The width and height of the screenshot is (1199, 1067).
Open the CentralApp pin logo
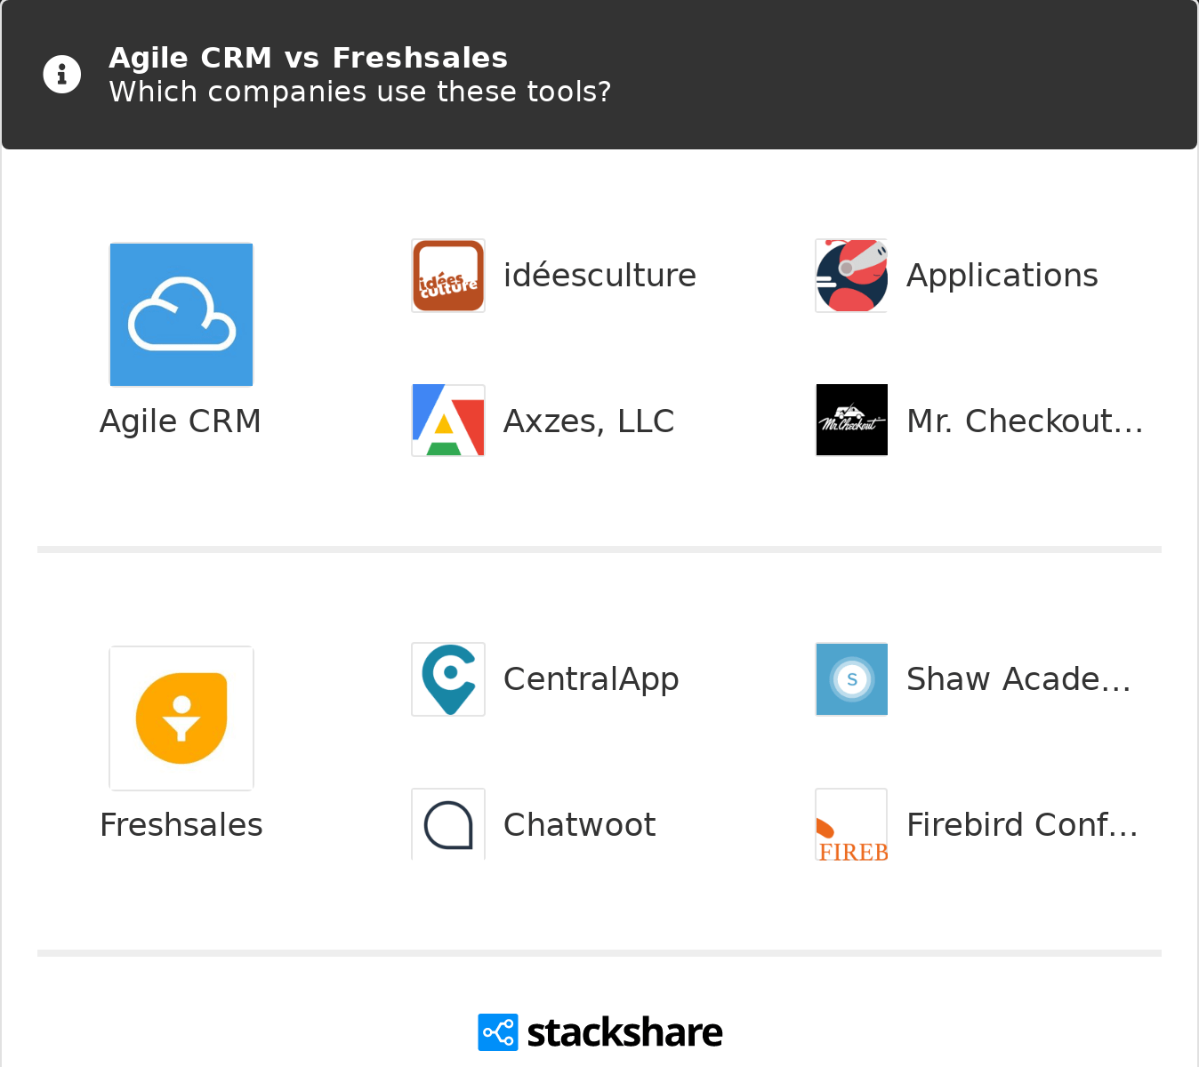(448, 679)
